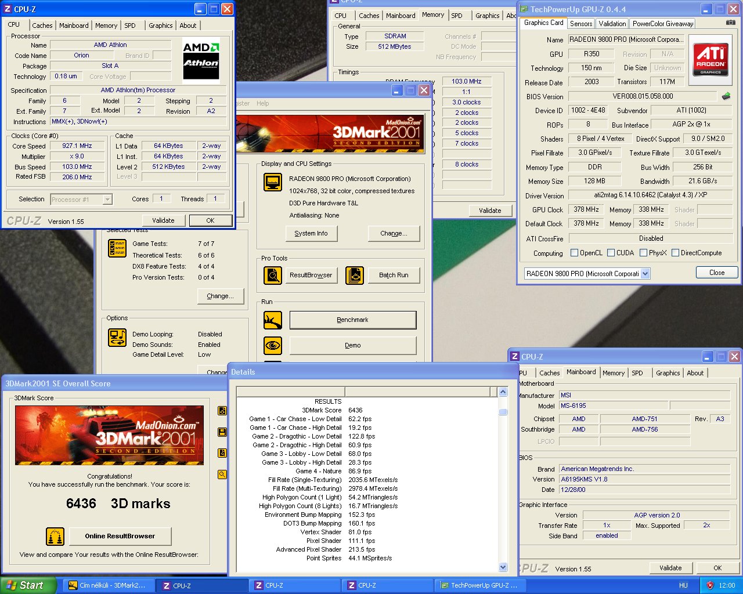Click the system tray clock

tap(727, 585)
